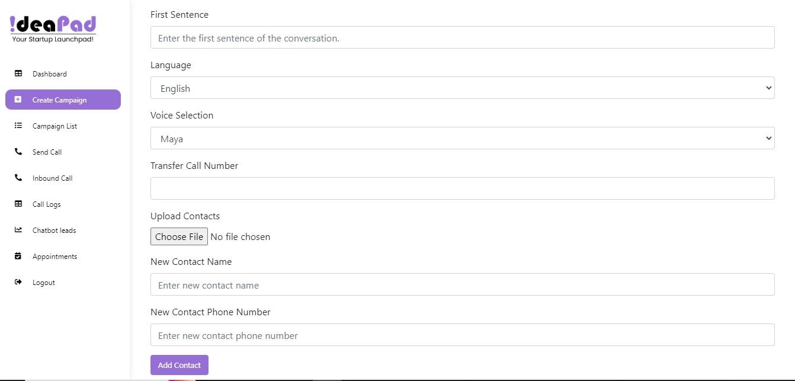Click the Inbound Call phone icon

pyautogui.click(x=18, y=178)
